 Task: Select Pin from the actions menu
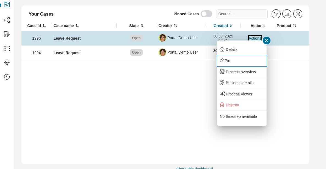pyautogui.click(x=242, y=61)
